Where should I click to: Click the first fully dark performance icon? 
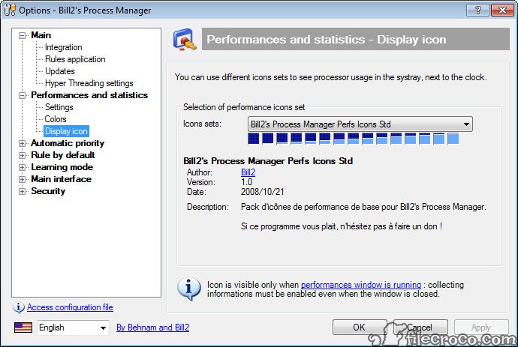point(254,139)
